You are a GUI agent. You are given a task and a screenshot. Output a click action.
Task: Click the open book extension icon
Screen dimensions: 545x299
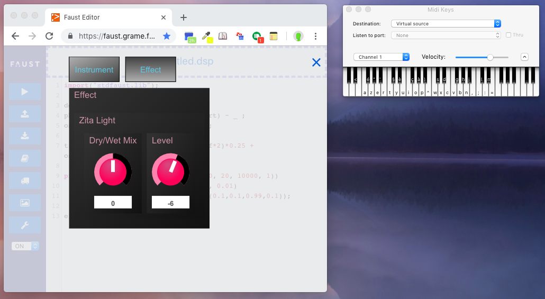point(223,36)
